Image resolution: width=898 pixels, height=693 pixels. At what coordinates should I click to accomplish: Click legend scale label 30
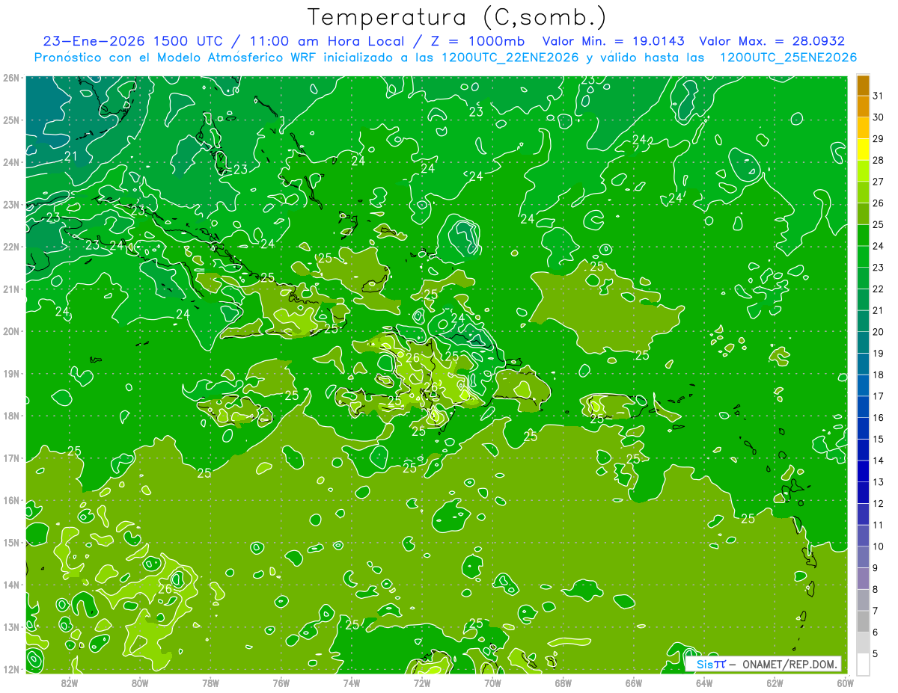[x=878, y=117]
